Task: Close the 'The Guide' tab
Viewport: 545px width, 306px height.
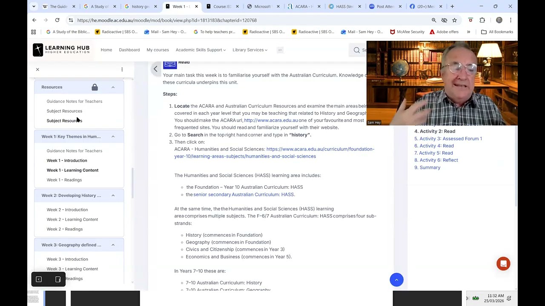Action: (74, 6)
